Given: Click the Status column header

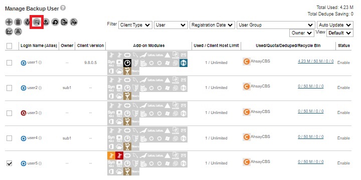Looking at the screenshot, I should point(344,45).
